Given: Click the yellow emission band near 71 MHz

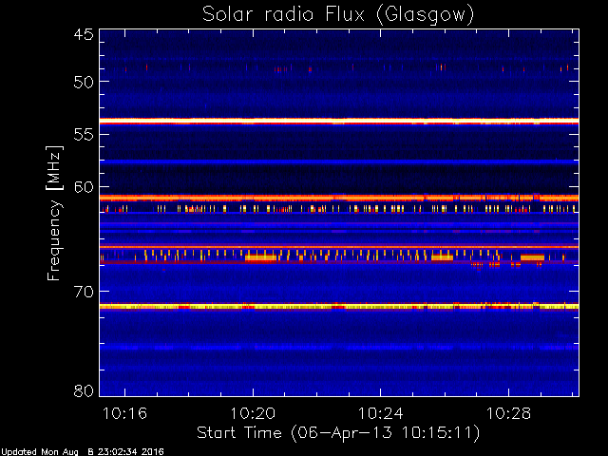Looking at the screenshot, I should click(x=339, y=307).
